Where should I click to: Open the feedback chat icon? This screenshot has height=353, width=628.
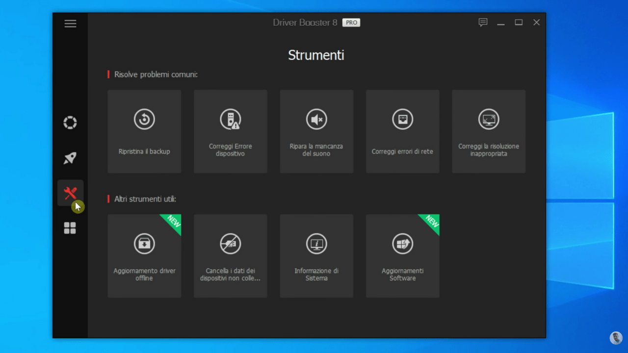tap(483, 23)
